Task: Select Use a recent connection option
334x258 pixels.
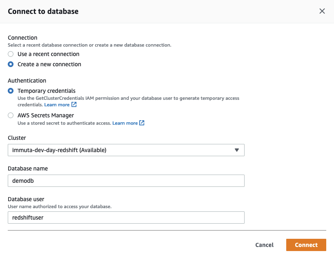Action: pos(11,54)
